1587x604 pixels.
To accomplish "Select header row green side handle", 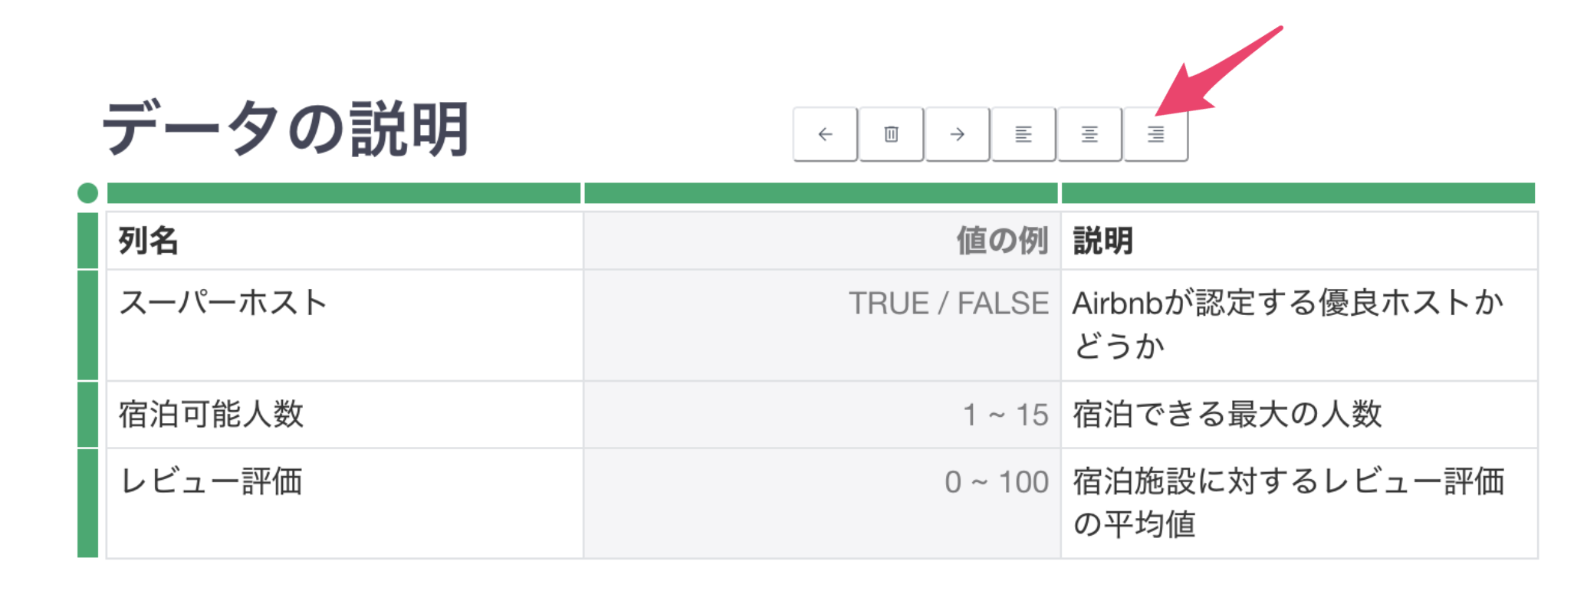I will [x=88, y=241].
